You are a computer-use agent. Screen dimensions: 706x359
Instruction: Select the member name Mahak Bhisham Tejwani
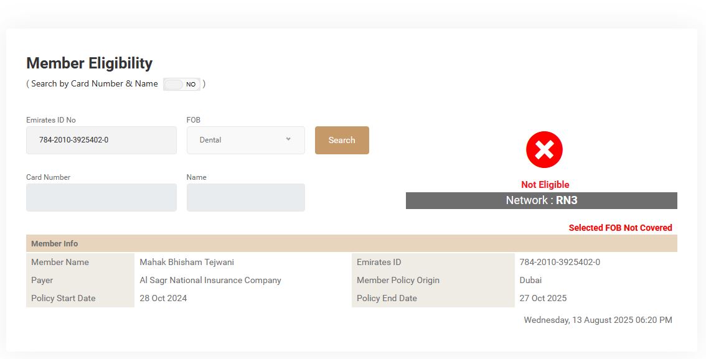click(187, 262)
